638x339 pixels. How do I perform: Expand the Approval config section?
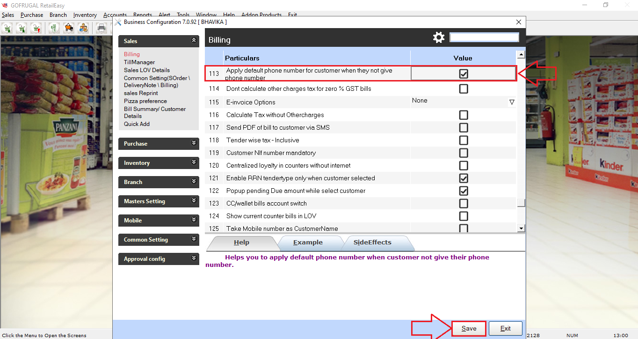(x=194, y=258)
